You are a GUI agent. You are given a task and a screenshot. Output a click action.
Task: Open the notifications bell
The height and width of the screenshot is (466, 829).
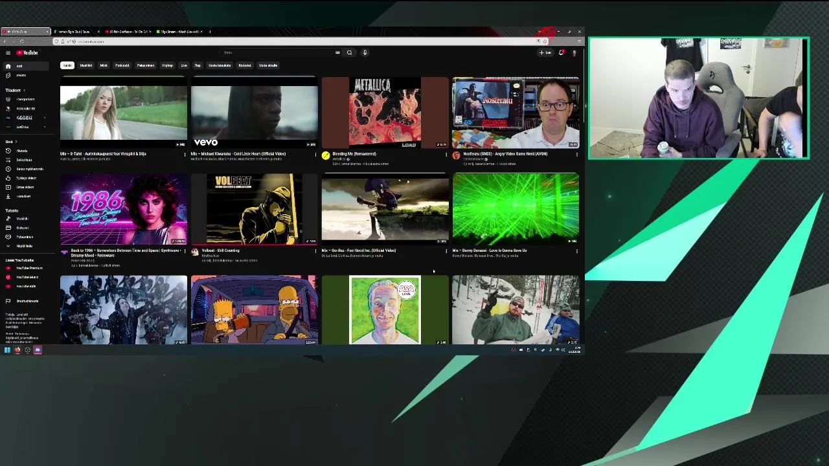click(561, 52)
